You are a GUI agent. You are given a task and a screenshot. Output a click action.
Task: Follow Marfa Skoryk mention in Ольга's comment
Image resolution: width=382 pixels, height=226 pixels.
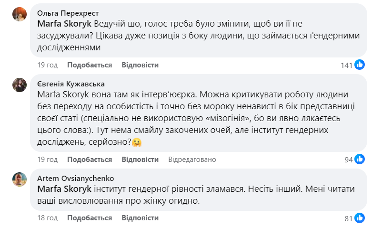tap(64, 24)
